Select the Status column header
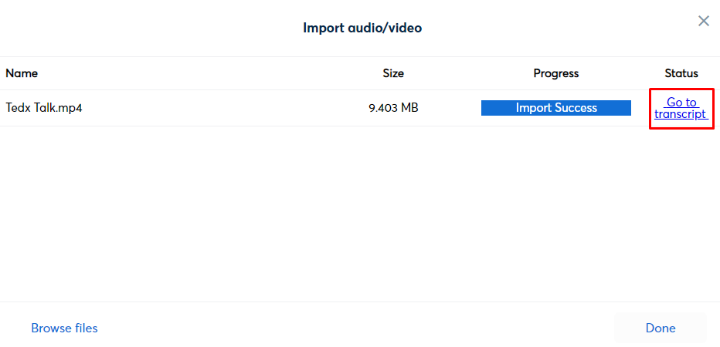This screenshot has width=720, height=347. pos(681,73)
